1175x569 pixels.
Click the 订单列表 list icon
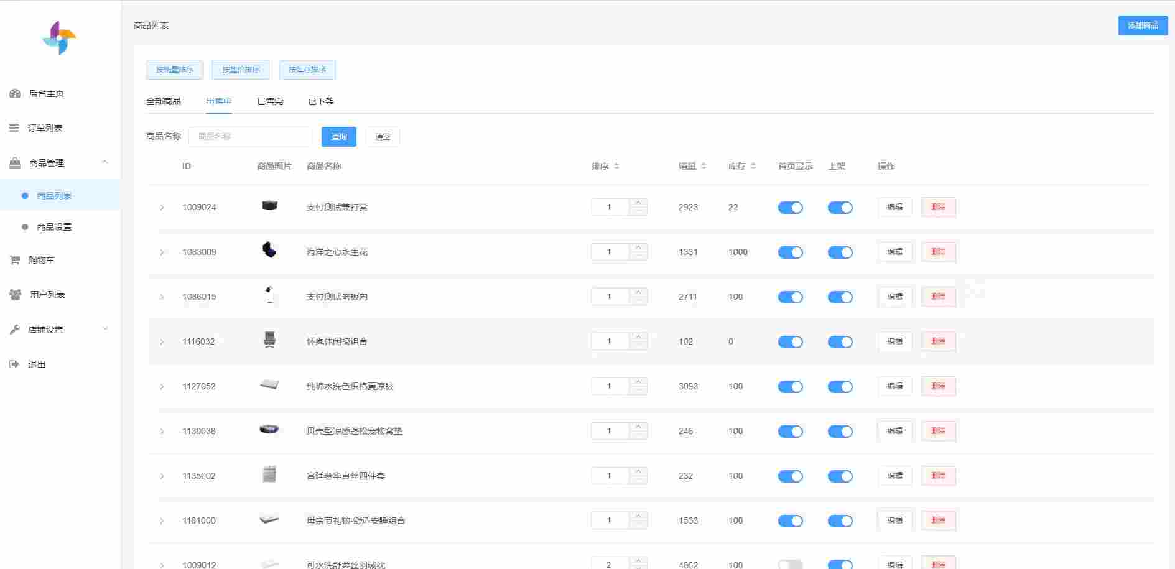[x=14, y=128]
